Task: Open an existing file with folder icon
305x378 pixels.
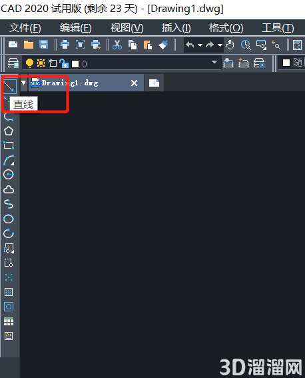Action: pos(29,45)
